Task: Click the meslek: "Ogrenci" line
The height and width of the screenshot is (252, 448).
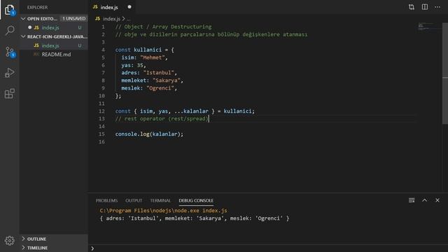Action: point(149,88)
